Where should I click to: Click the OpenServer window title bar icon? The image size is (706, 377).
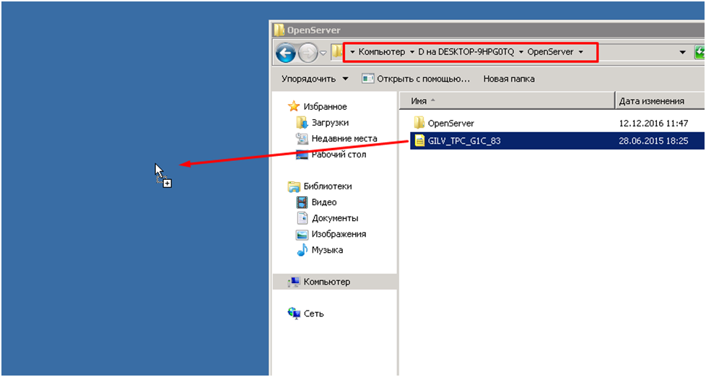279,30
